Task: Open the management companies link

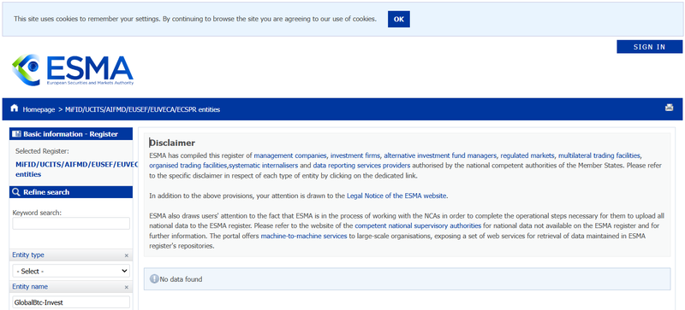Action: 290,155
